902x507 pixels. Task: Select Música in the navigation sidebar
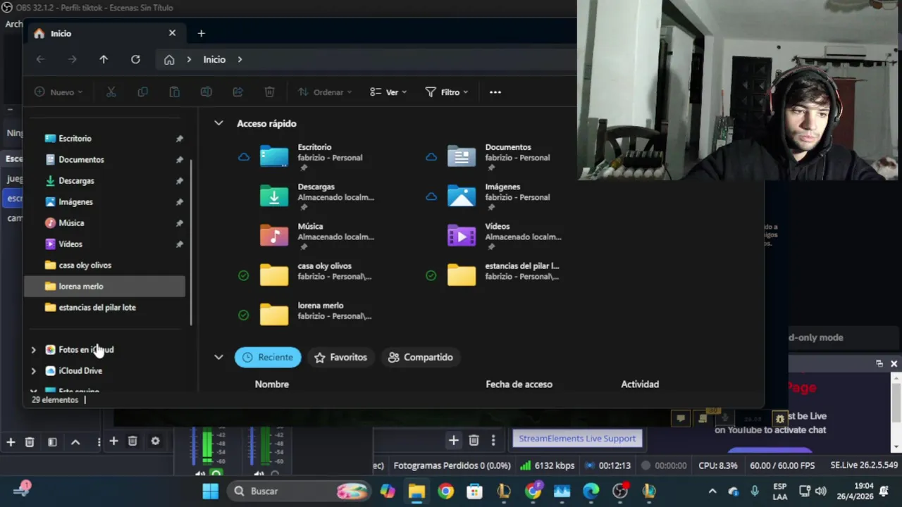(104, 223)
